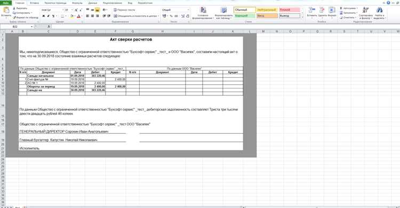This screenshot has width=400, height=208.
Task: Increase font size with large A
Action: (x=76, y=10)
